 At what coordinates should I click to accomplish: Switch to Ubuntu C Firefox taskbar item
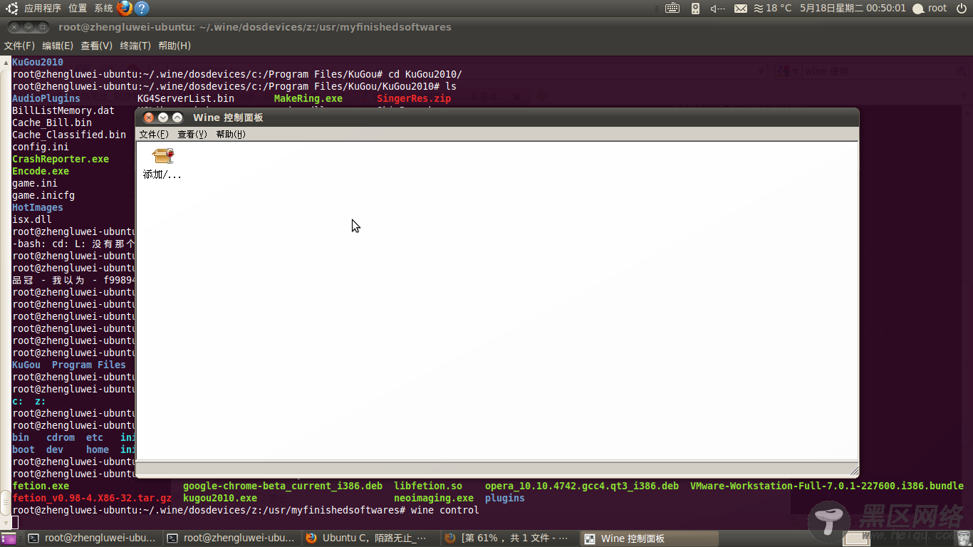pyautogui.click(x=370, y=538)
